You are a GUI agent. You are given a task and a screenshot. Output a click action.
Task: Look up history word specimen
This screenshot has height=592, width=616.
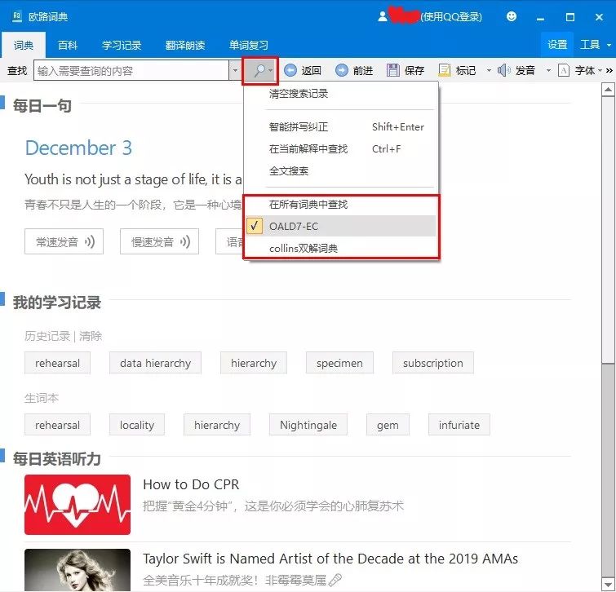[340, 363]
